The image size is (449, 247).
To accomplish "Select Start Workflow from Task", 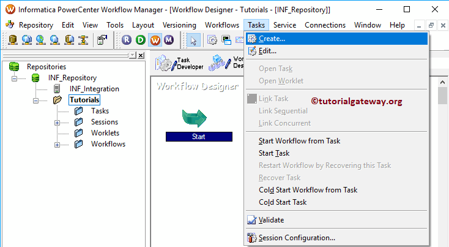I will (x=336, y=141).
